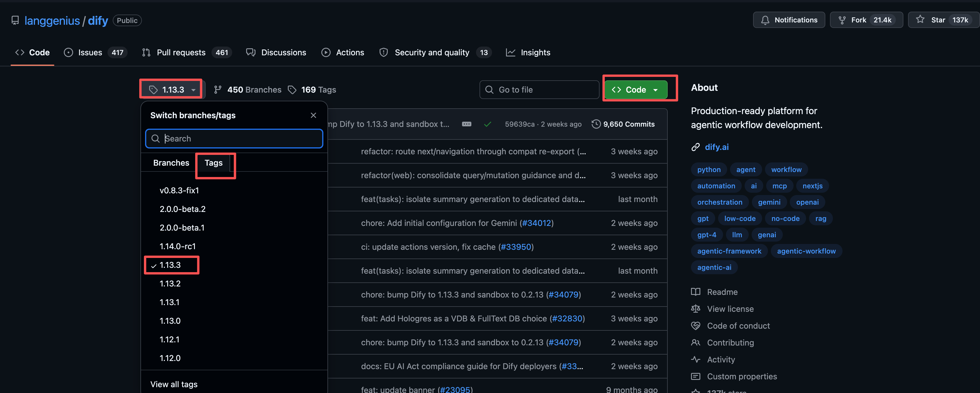Click the Notifications bell button
The width and height of the screenshot is (980, 393).
click(x=789, y=20)
